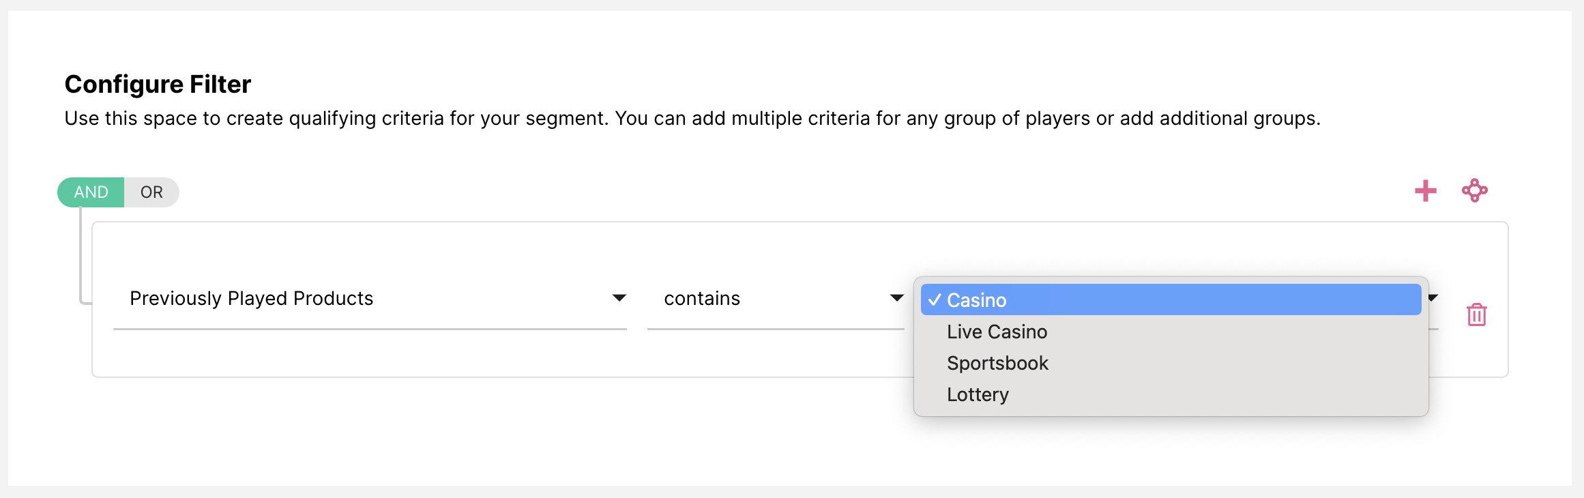1584x498 pixels.
Task: Select Lottery from the dropdown list
Action: (x=978, y=394)
